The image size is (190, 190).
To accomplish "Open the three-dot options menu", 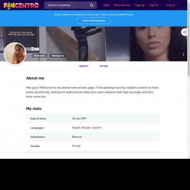I will 184,54.
